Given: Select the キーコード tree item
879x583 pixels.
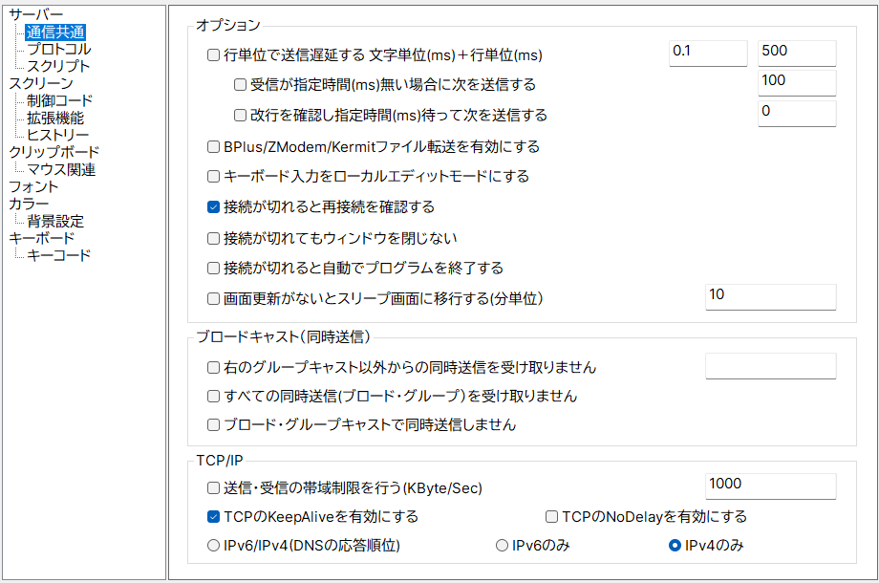Looking at the screenshot, I should point(59,255).
